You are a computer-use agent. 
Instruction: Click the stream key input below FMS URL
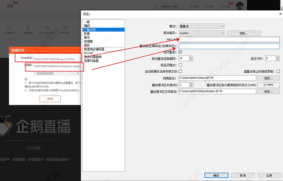(x=229, y=46)
